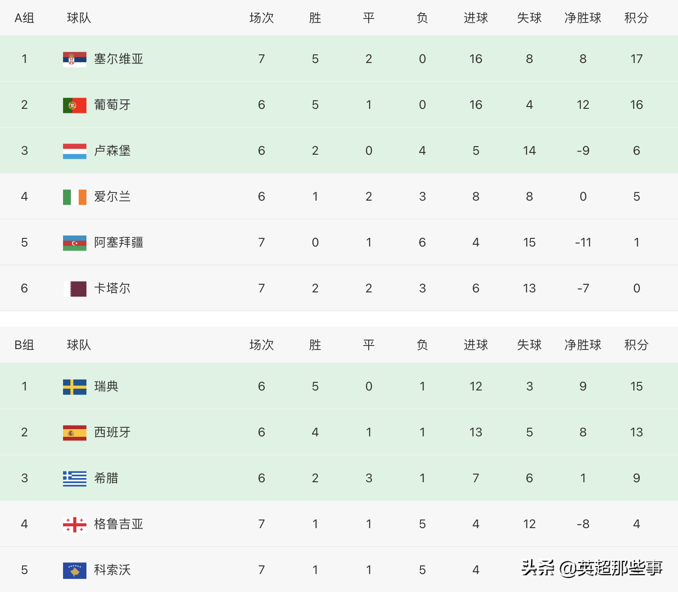The height and width of the screenshot is (592, 678).
Task: Select the 瑞典 team name
Action: [106, 386]
